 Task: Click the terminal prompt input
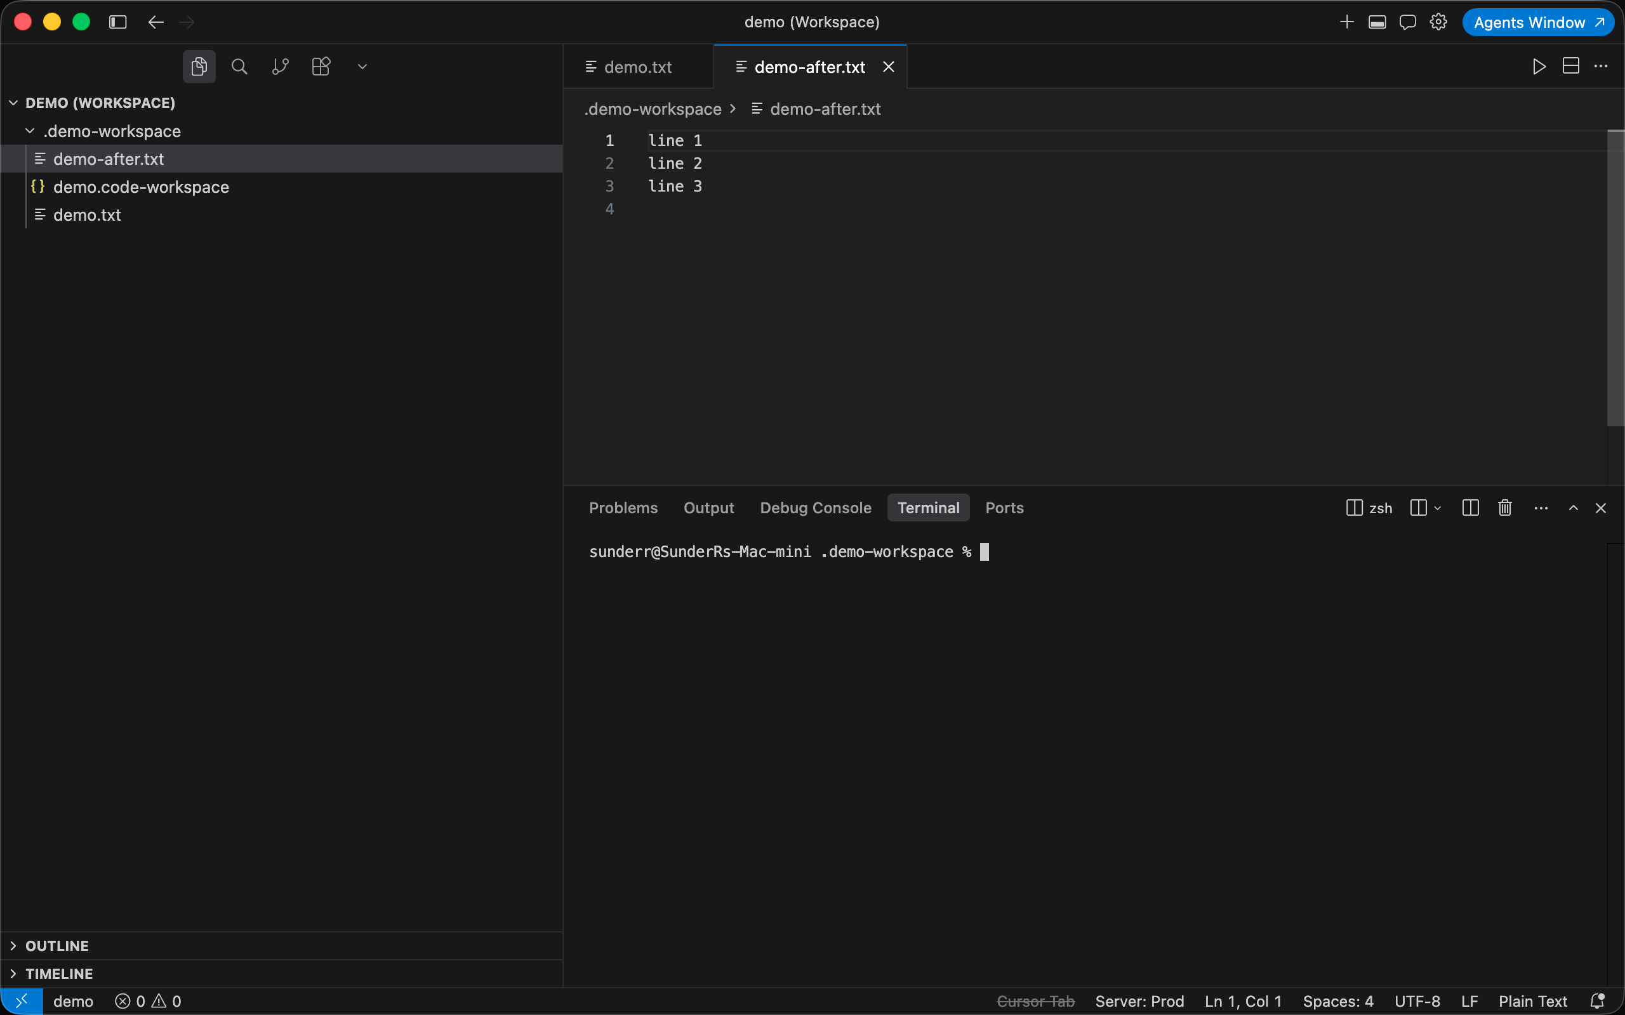pos(985,552)
